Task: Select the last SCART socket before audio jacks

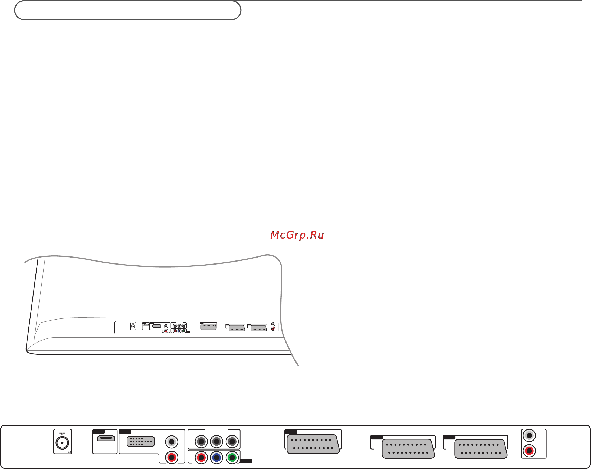Action: [481, 449]
